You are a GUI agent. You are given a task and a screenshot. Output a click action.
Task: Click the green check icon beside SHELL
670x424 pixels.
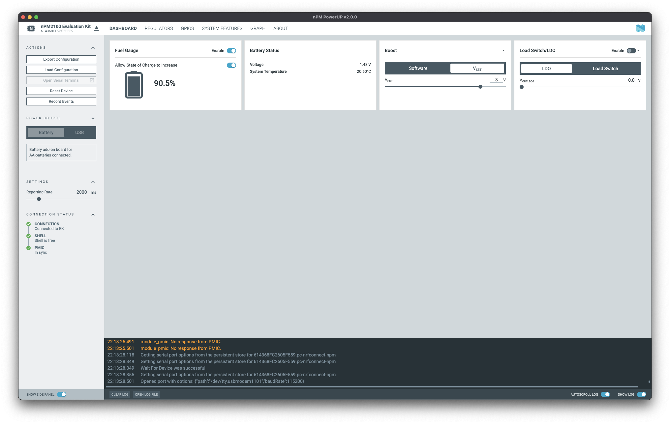pos(29,236)
